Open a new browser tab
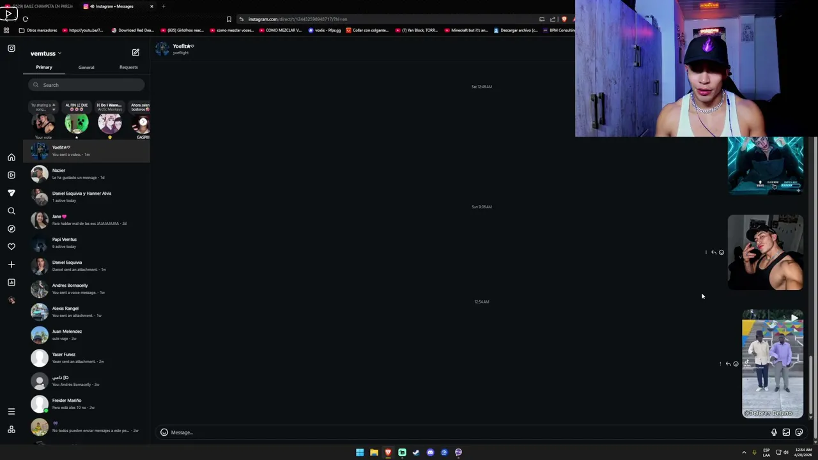This screenshot has height=460, width=818. pyautogui.click(x=163, y=6)
